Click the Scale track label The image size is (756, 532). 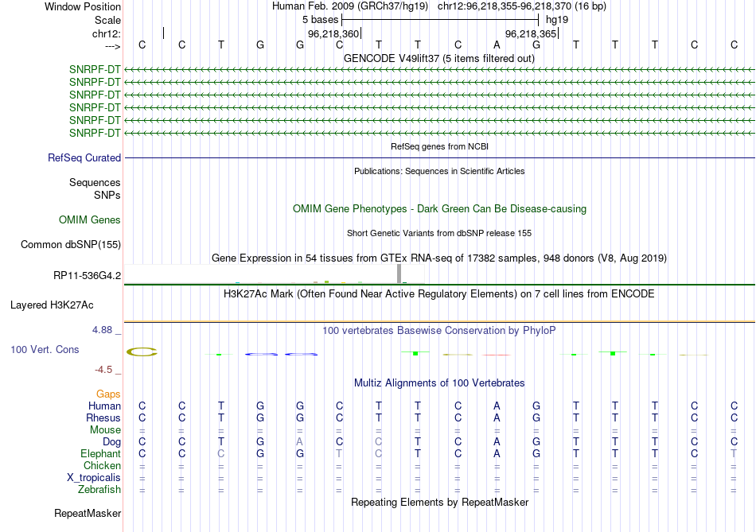[x=107, y=20]
